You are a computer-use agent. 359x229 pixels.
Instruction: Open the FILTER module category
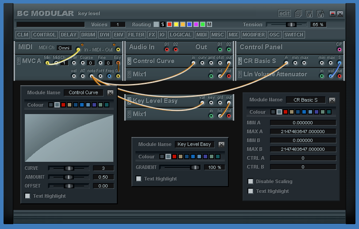(136, 34)
